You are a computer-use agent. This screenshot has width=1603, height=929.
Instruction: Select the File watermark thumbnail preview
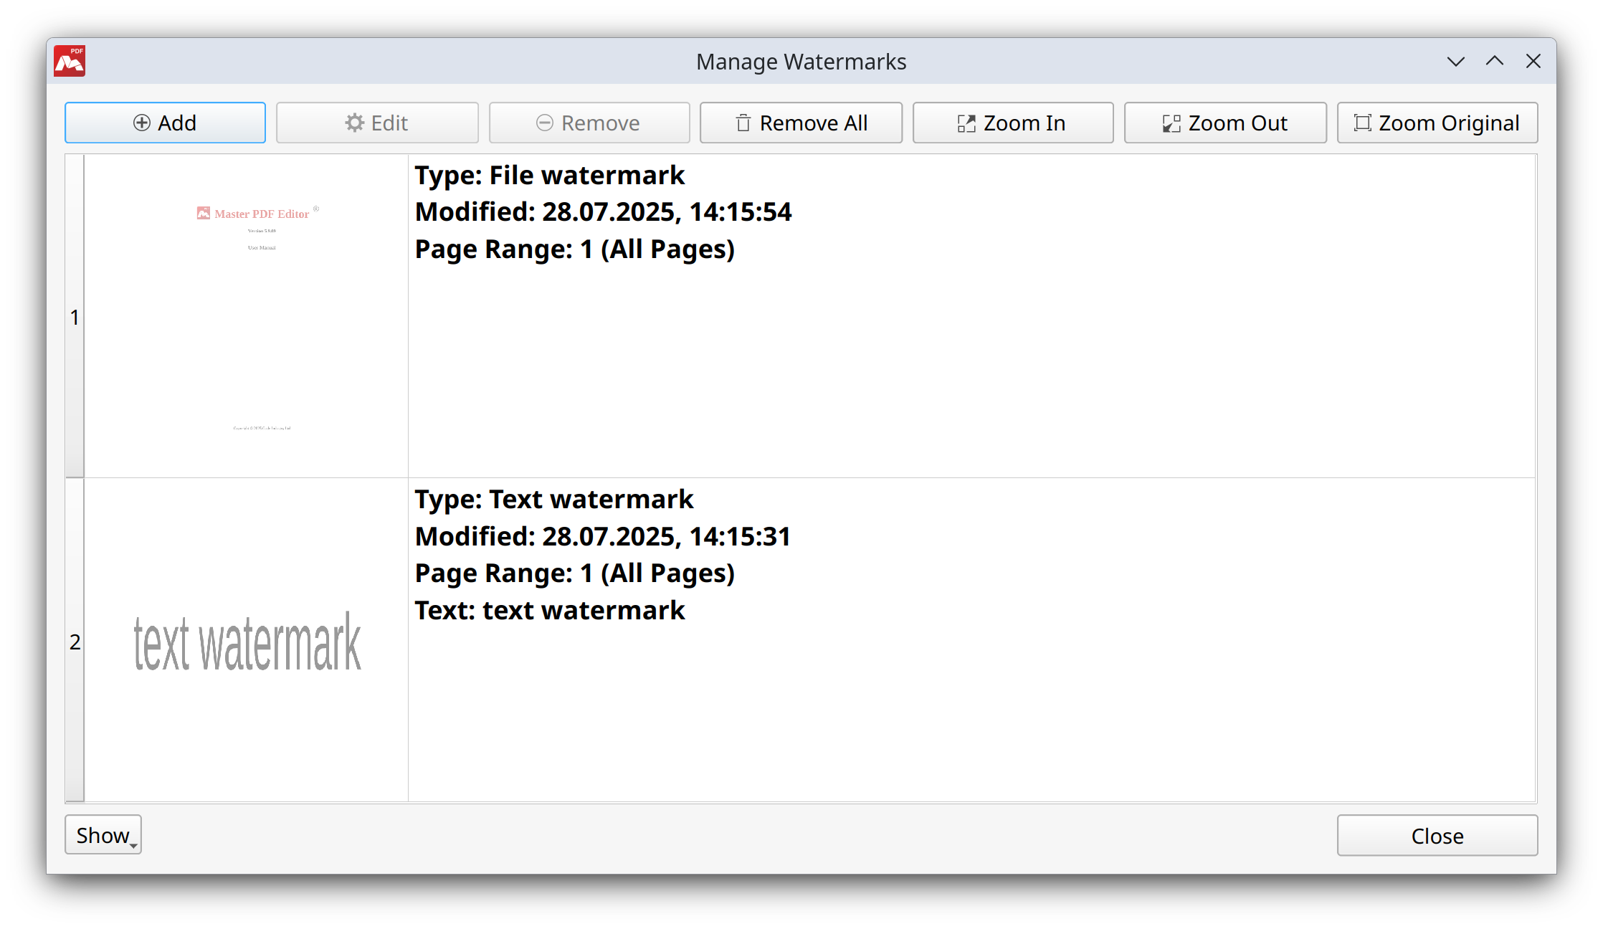tap(247, 316)
